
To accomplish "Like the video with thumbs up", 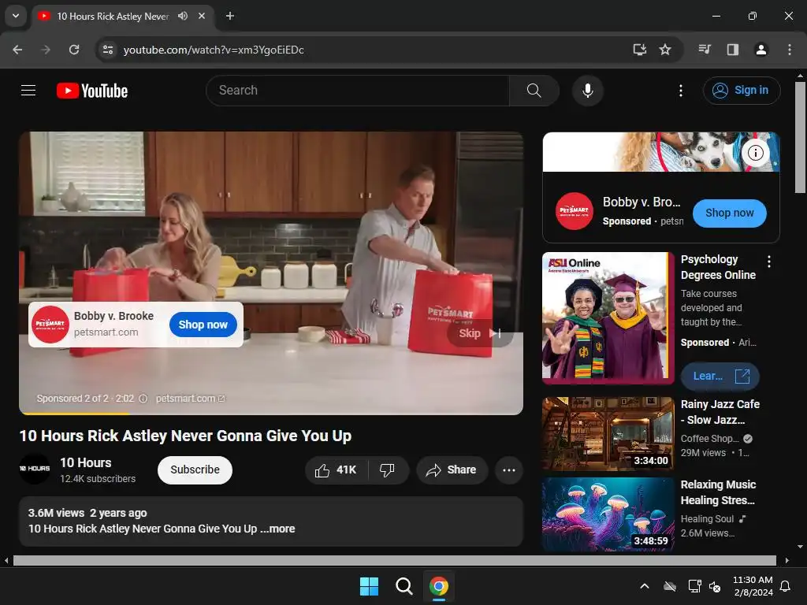I will coord(337,470).
